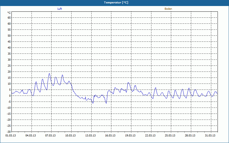
Task: Click the 13.03.13 date label
Action: coord(90,135)
